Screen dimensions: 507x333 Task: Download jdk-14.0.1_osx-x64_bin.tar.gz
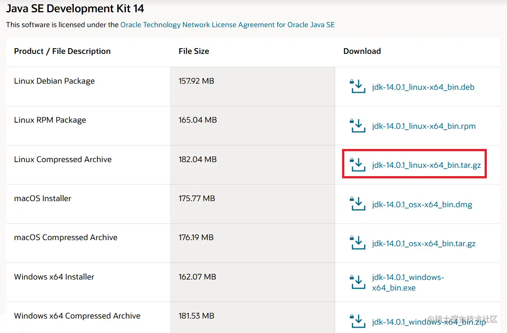coord(424,244)
